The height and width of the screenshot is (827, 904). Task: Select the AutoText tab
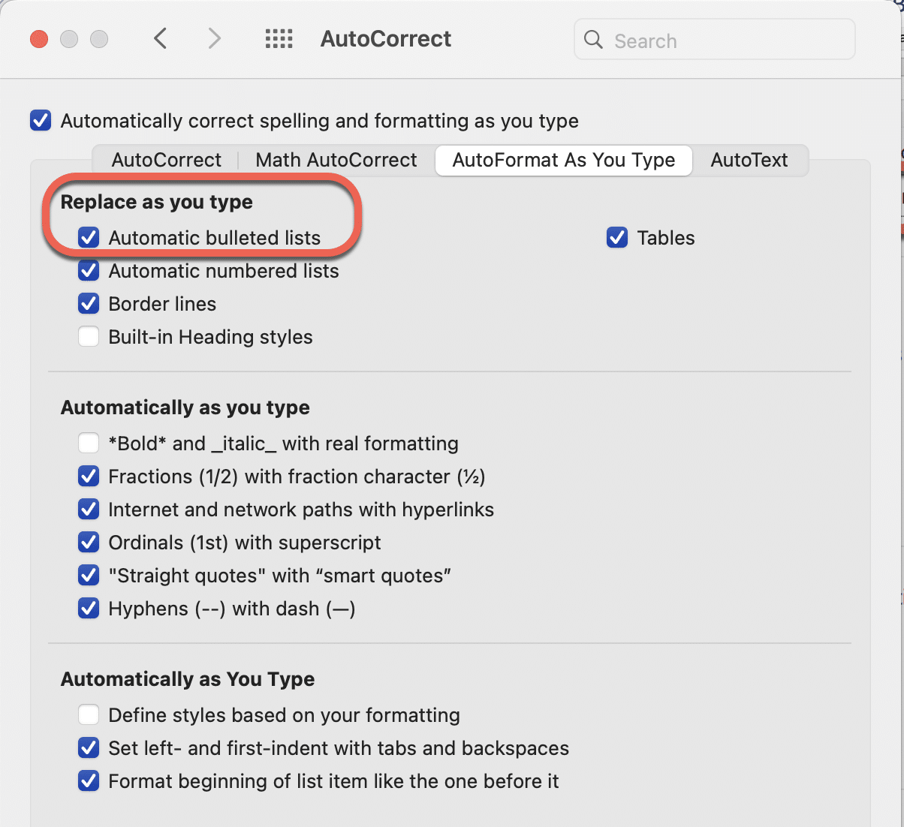[x=749, y=160]
